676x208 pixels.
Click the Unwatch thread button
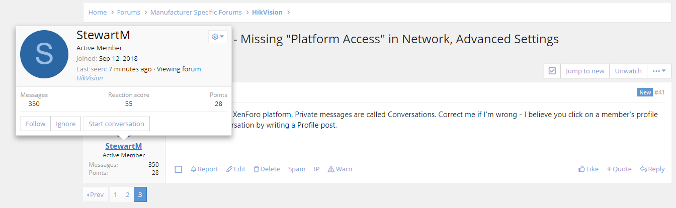628,71
